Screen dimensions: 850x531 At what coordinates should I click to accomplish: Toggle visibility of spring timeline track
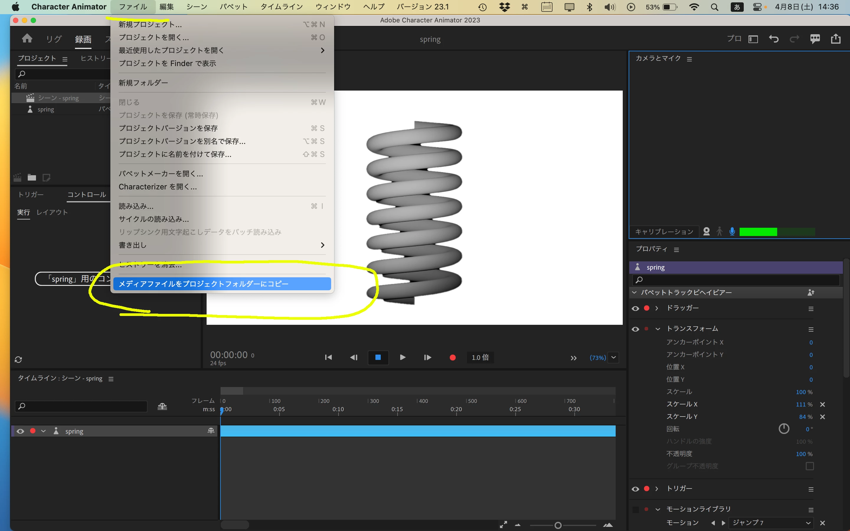tap(20, 431)
